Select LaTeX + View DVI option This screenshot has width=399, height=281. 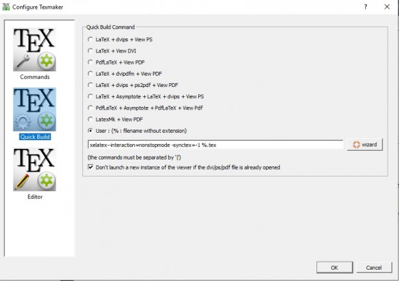click(91, 50)
